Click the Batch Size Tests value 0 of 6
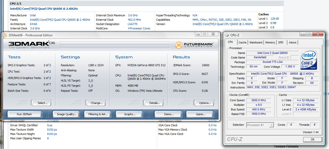Viewport: 329px width, 149px height. click(47, 91)
